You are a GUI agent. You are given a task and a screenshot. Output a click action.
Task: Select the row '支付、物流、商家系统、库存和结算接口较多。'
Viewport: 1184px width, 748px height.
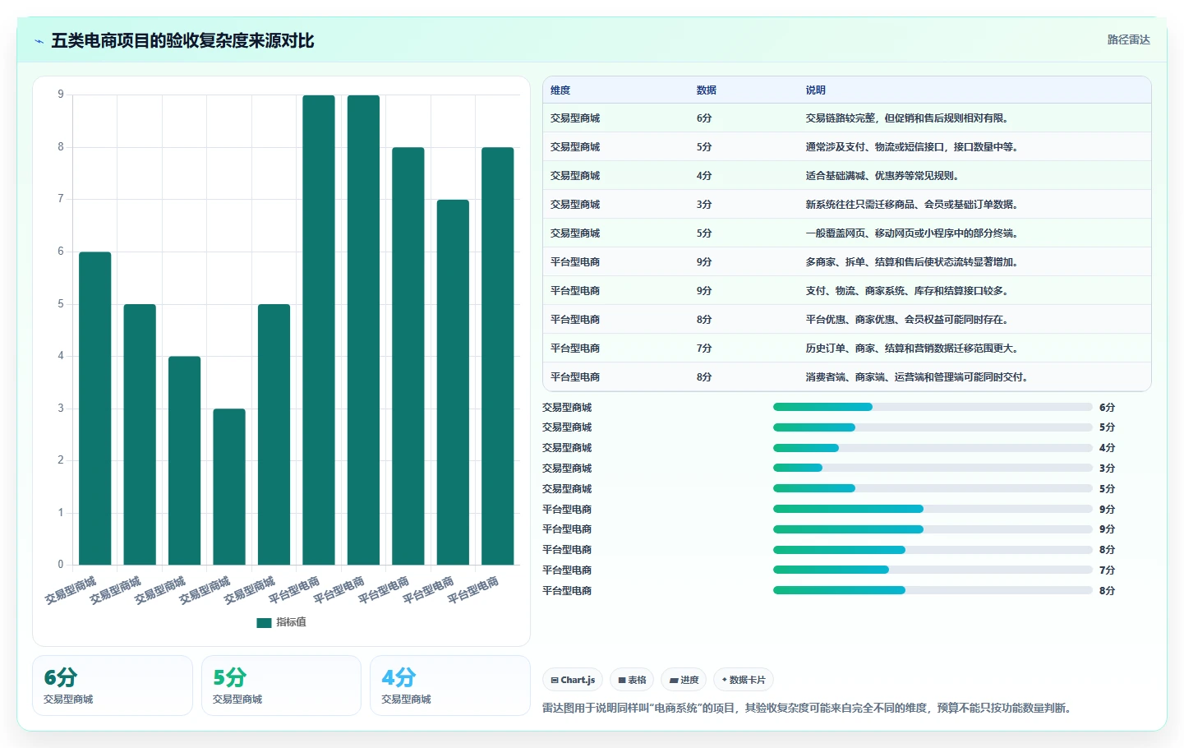(846, 291)
